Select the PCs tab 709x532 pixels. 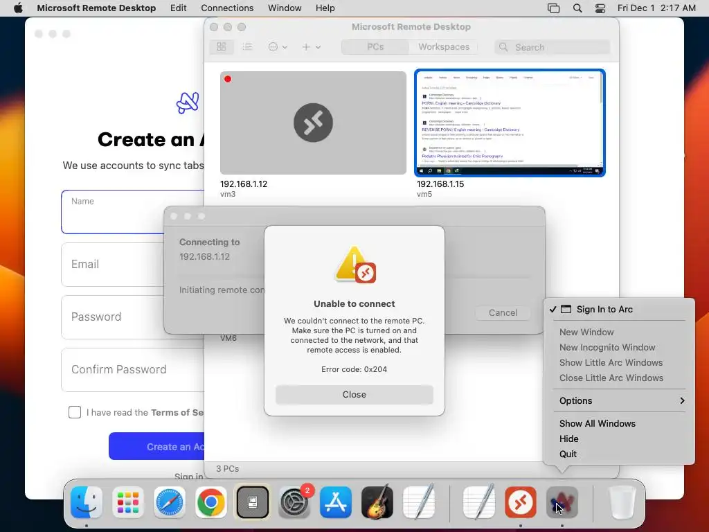click(x=375, y=46)
